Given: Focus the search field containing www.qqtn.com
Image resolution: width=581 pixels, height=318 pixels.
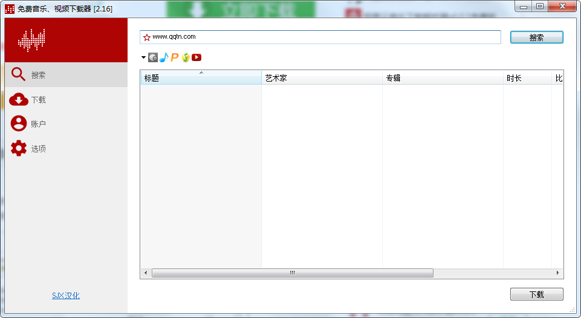Looking at the screenshot, I should click(320, 37).
